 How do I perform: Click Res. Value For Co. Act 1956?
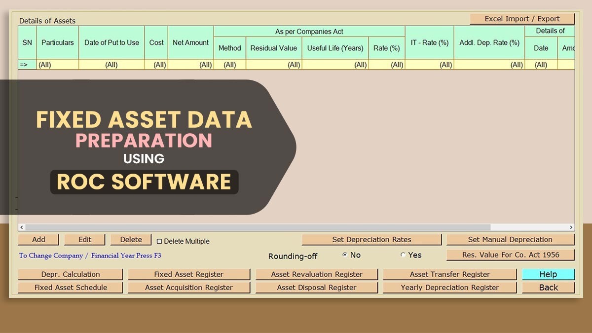(510, 255)
